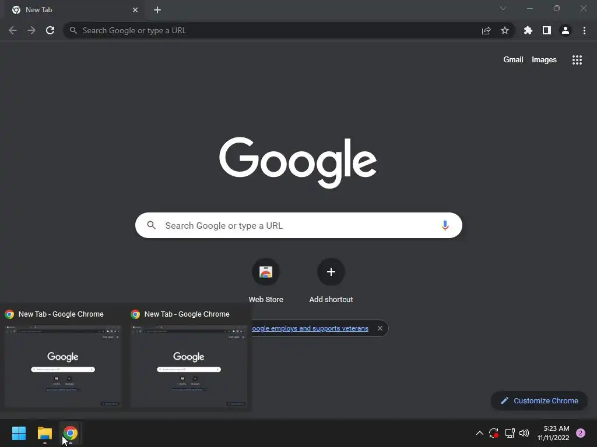Open the sync update tray icon
The image size is (597, 447).
pyautogui.click(x=494, y=433)
